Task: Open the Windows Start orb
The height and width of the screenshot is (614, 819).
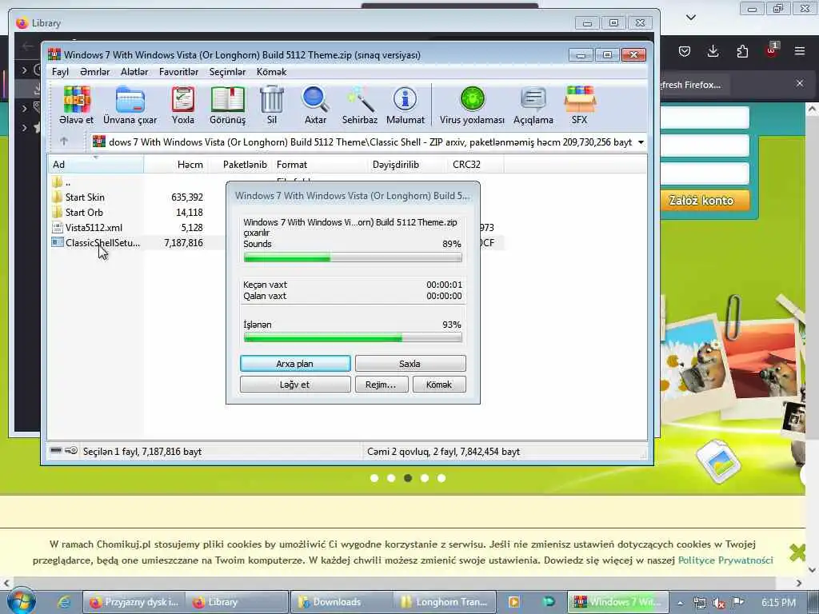Action: click(21, 601)
